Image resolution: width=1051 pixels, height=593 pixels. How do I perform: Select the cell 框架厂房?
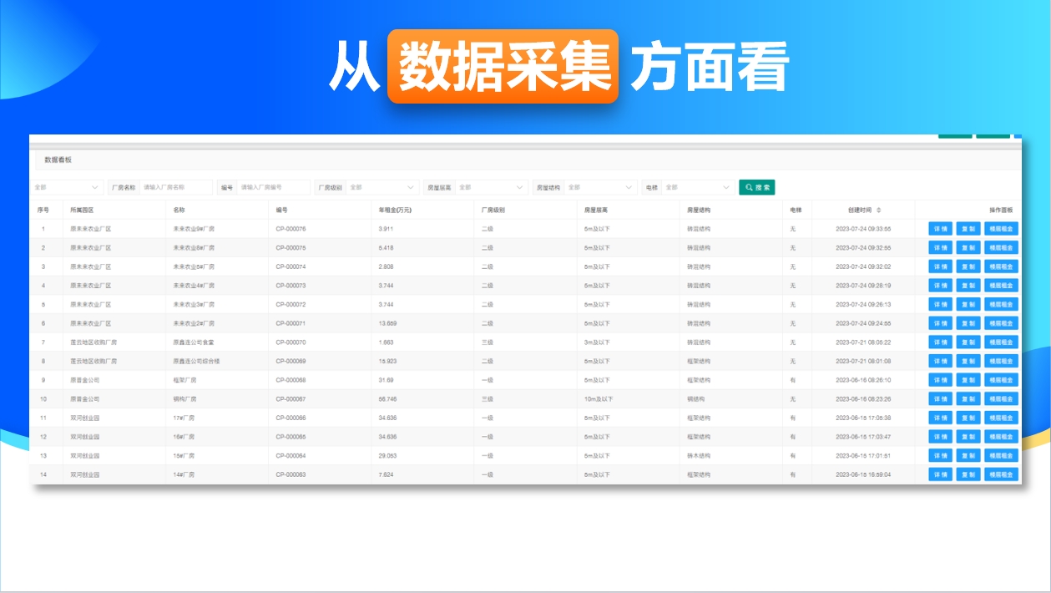tap(184, 380)
